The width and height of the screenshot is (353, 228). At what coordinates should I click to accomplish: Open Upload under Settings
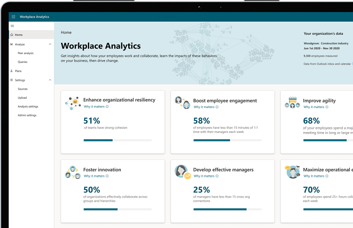22,98
